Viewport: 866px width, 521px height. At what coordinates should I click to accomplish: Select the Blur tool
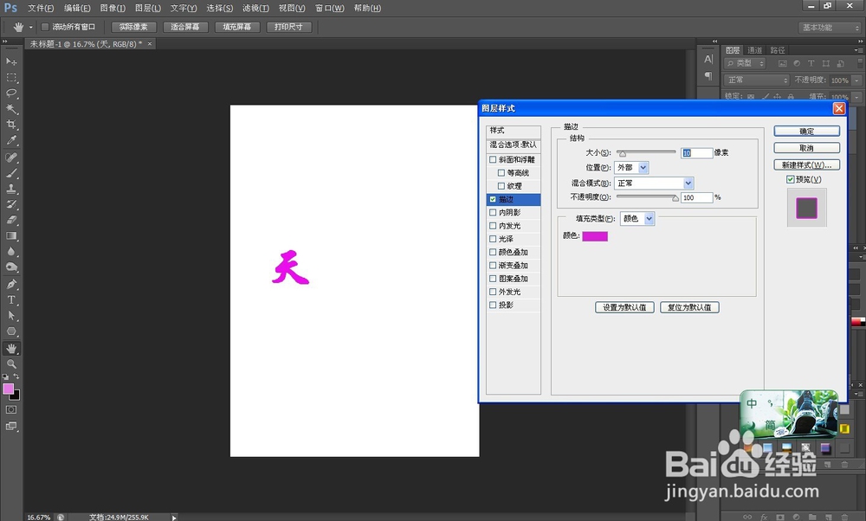pos(11,251)
